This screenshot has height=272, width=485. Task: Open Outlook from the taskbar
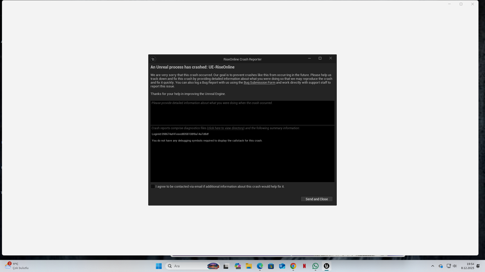click(282, 266)
